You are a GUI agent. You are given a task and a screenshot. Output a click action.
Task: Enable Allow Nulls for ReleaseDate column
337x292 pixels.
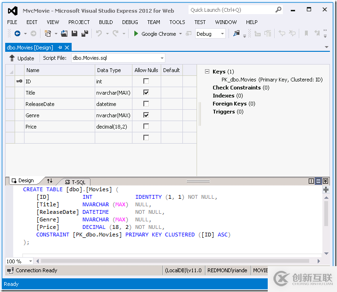pyautogui.click(x=146, y=104)
